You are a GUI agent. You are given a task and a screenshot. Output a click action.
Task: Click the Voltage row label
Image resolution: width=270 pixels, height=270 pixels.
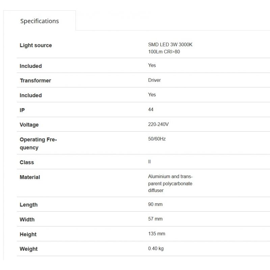click(29, 125)
